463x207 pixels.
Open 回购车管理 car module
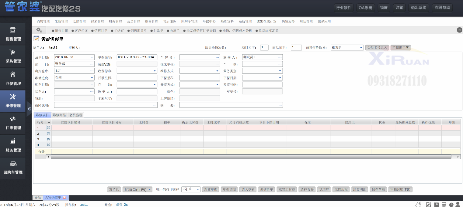click(13, 168)
